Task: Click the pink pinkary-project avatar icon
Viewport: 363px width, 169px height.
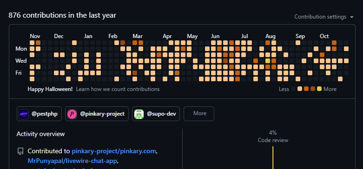Action: 72,114
